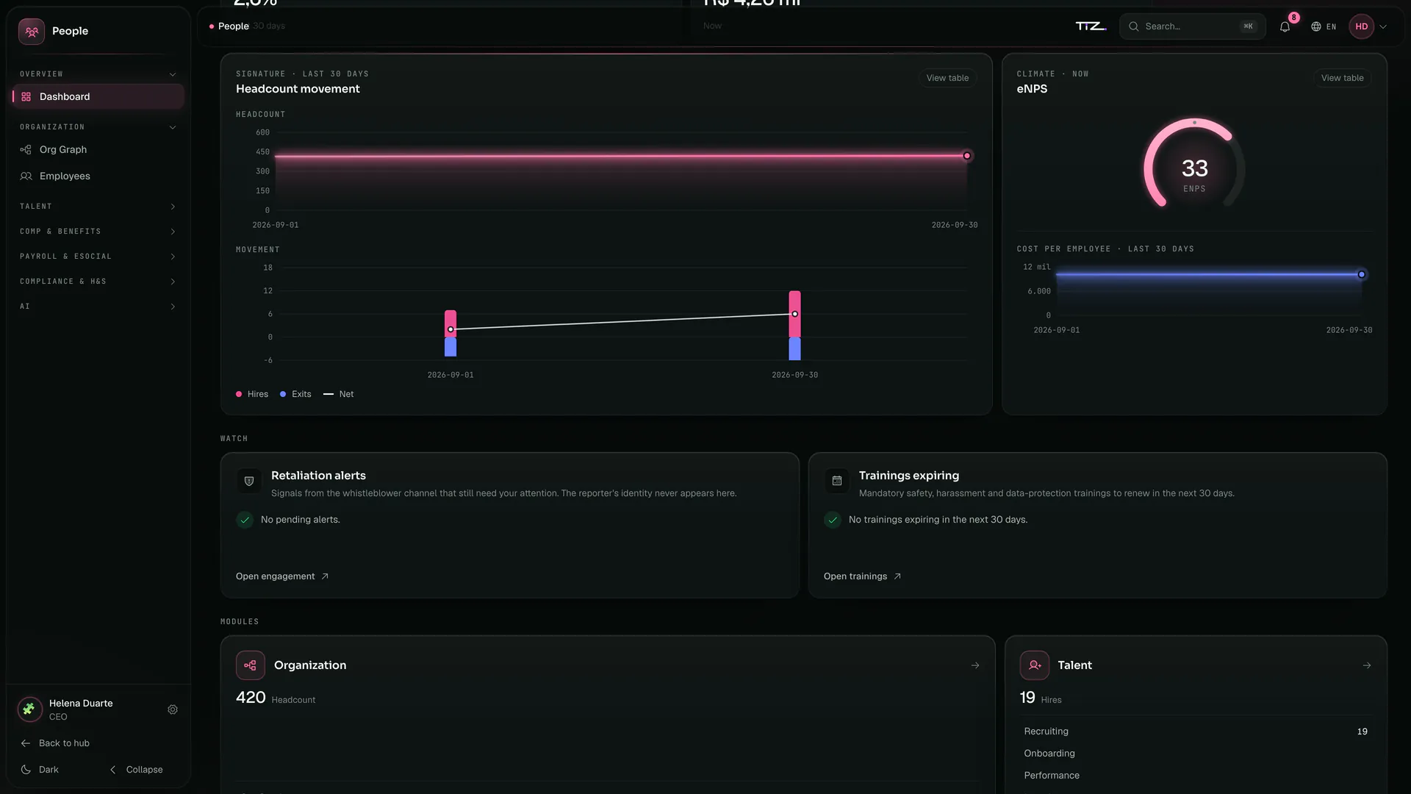The width and height of the screenshot is (1411, 794).
Task: Click the Retaliation alerts shield icon
Action: [249, 482]
